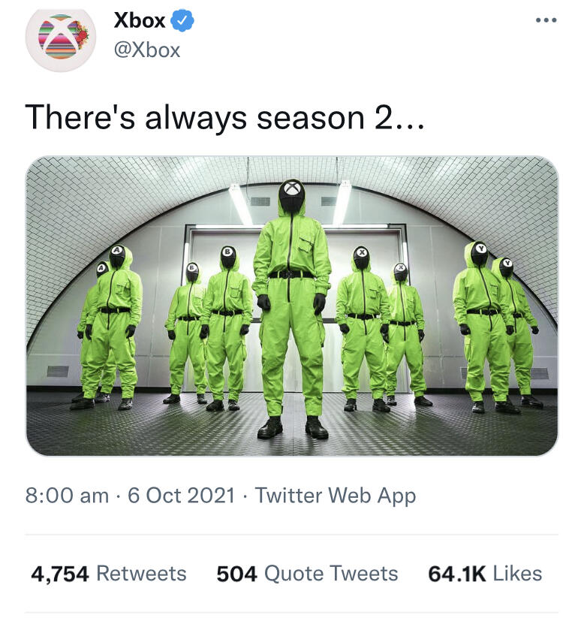
Task: View the 64.1K Likes list
Action: click(485, 574)
